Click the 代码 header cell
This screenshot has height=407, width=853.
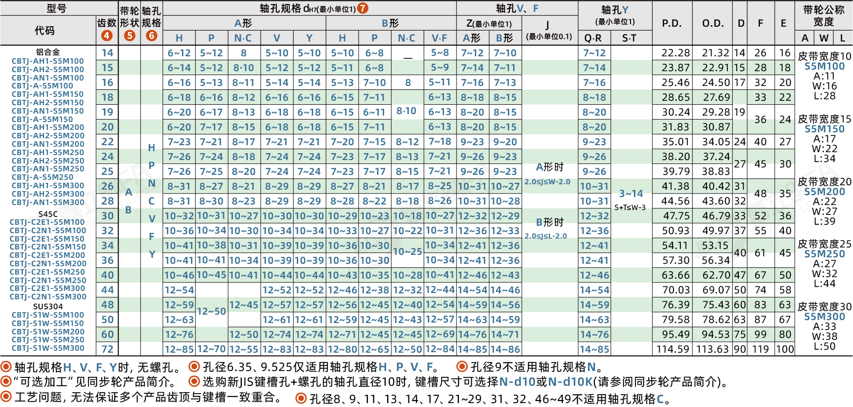click(45, 31)
